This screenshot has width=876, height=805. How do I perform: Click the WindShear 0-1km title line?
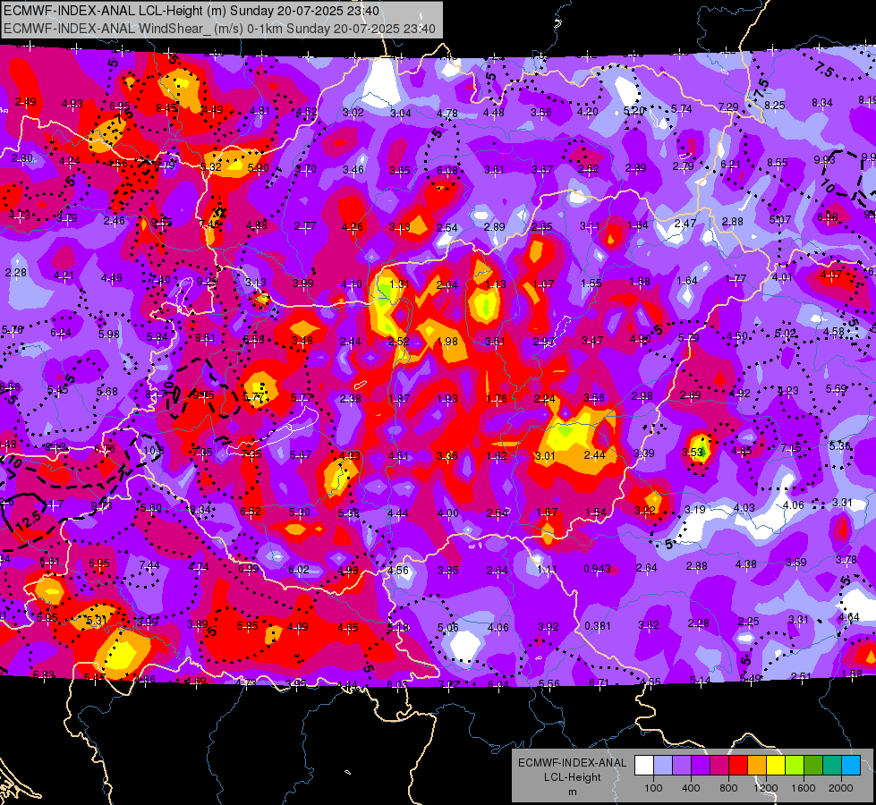(219, 29)
